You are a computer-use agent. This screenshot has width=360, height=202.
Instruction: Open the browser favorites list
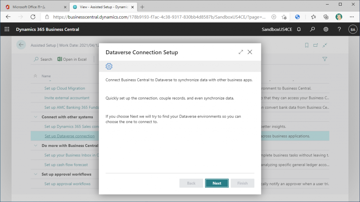313,17
